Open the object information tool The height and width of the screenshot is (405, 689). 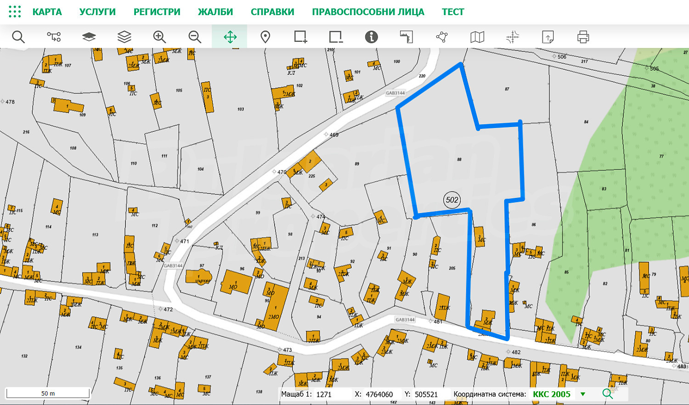[x=371, y=37]
